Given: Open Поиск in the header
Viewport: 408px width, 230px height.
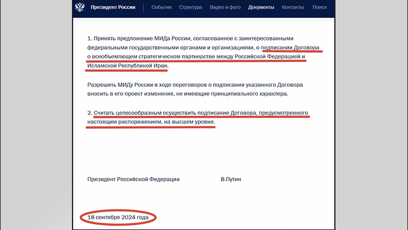Looking at the screenshot, I should click(x=320, y=8).
